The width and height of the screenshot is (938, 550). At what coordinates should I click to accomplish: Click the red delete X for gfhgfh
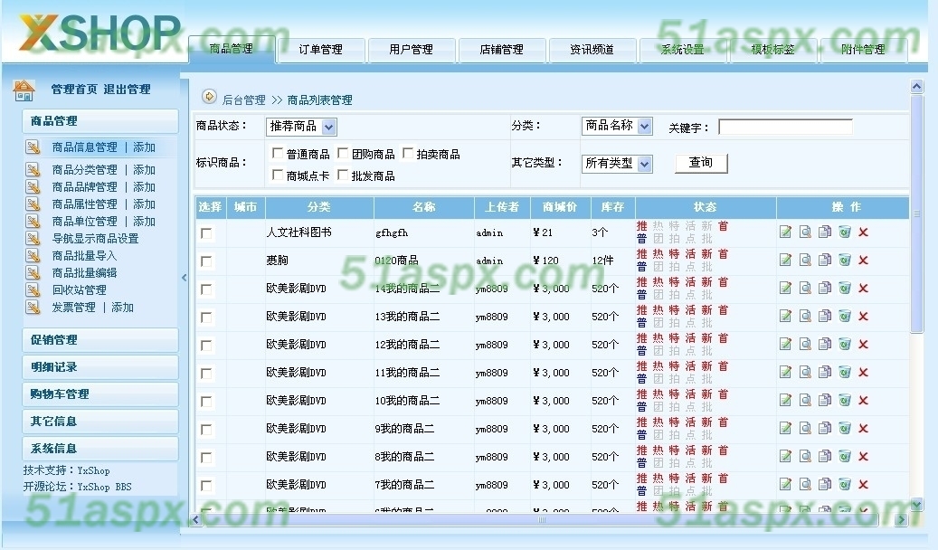863,232
